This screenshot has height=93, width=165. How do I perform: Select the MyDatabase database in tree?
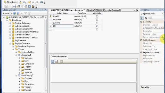point(20,41)
